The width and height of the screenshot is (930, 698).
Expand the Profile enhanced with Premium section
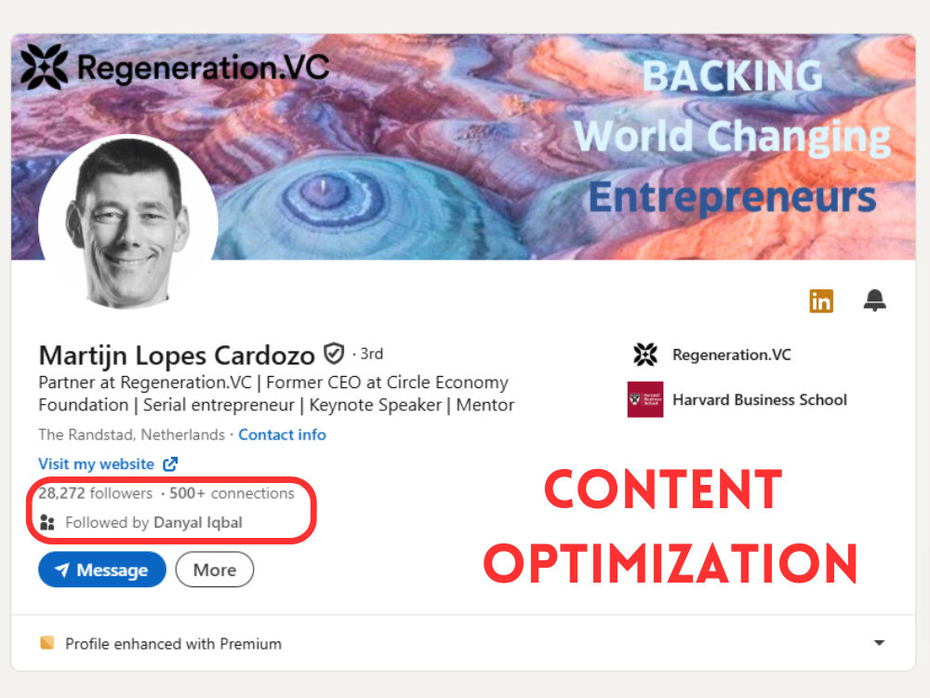click(x=879, y=643)
